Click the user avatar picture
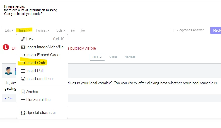Image resolution: width=221 pixels, height=128 pixels. point(8,71)
